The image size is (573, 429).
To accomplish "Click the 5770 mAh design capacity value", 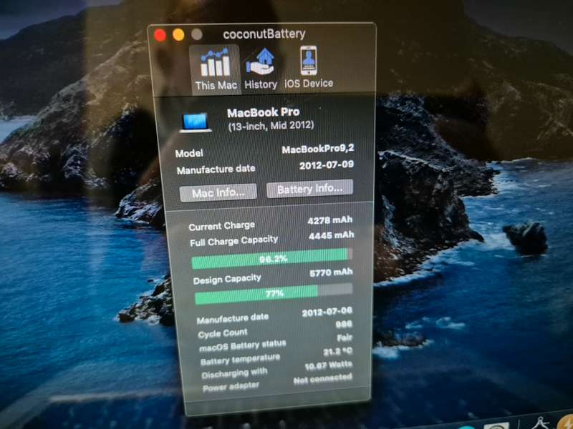I will coord(331,272).
